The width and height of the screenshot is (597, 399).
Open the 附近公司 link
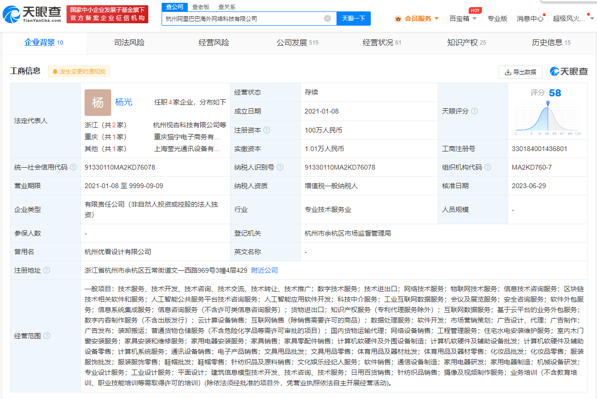pos(264,270)
